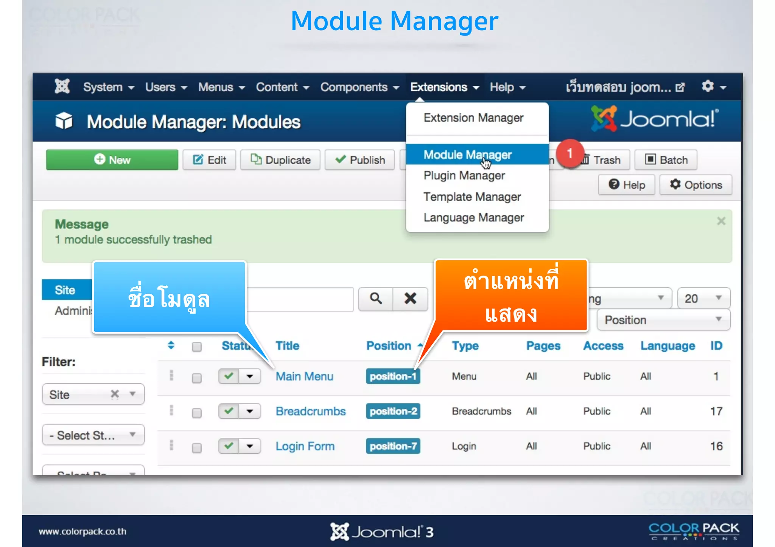Open the Help menu in top bar
This screenshot has height=547, width=775.
(507, 87)
